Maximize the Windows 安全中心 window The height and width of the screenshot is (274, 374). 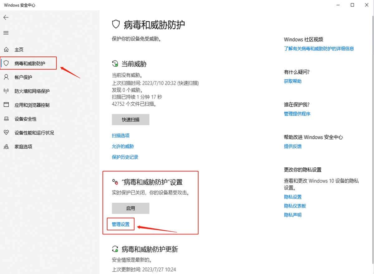coord(352,5)
